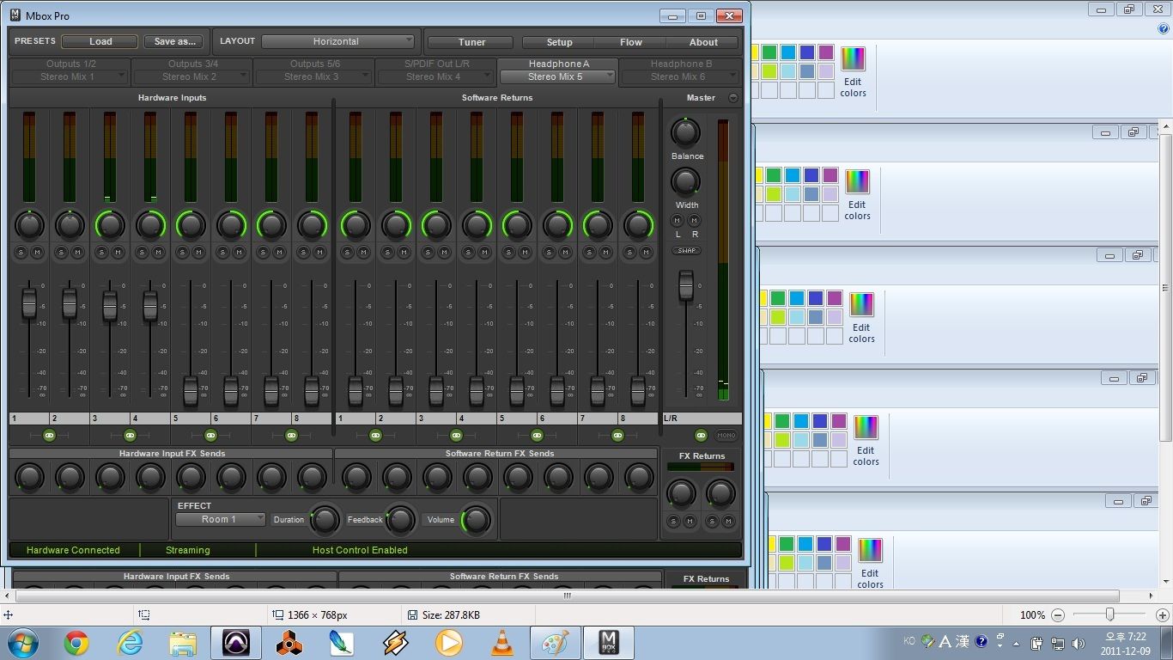Click the Save as... button
This screenshot has height=660, width=1173.
174,41
